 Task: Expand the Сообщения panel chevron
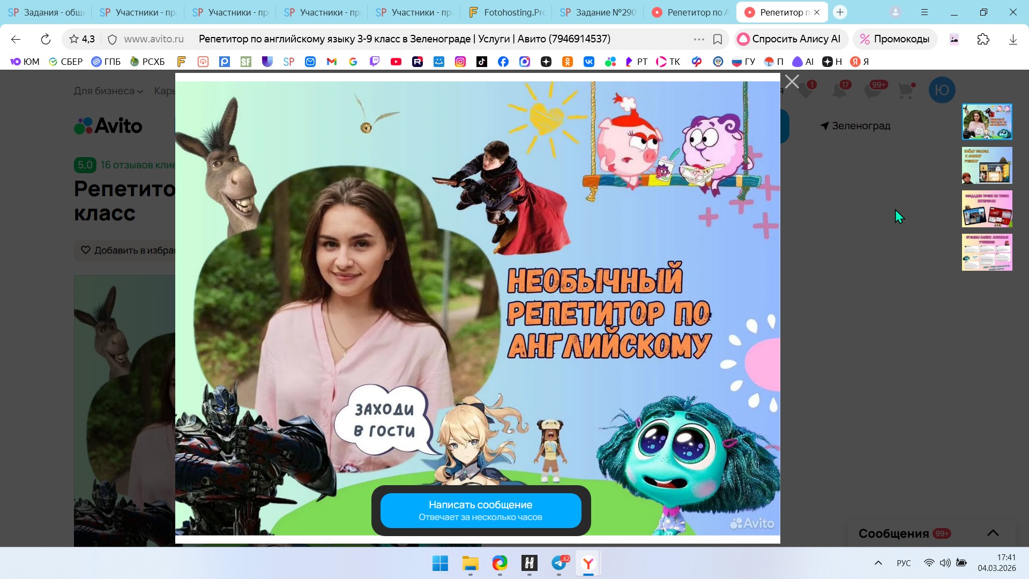[x=993, y=533]
